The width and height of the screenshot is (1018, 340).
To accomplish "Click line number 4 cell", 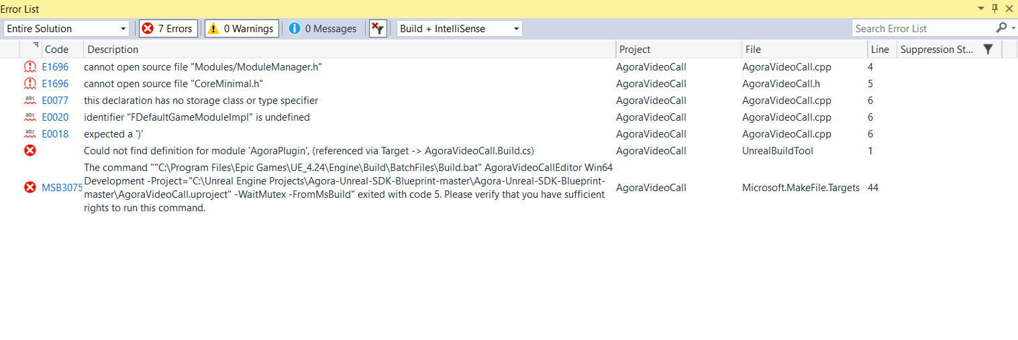I will pos(870,67).
